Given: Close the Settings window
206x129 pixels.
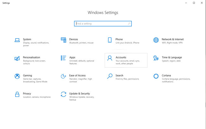Looking at the screenshot, I should (202, 3).
